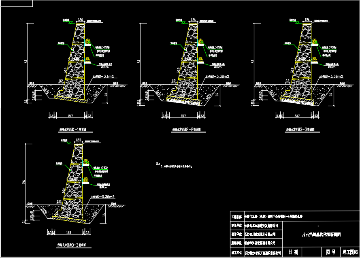Screen dimensions: 360x258
Task: Click the 0.18 step dimension near the 1.65 wall
Action: click(x=59, y=202)
